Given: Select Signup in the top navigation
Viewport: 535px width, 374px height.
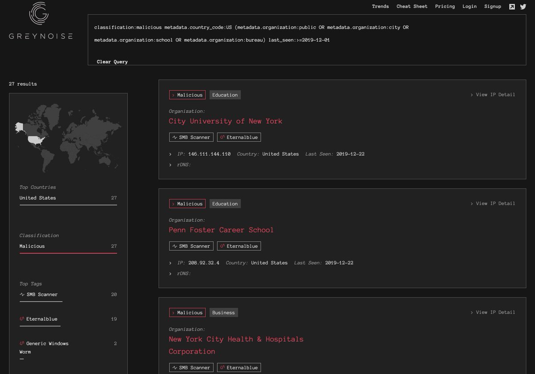Looking at the screenshot, I should pyautogui.click(x=493, y=6).
